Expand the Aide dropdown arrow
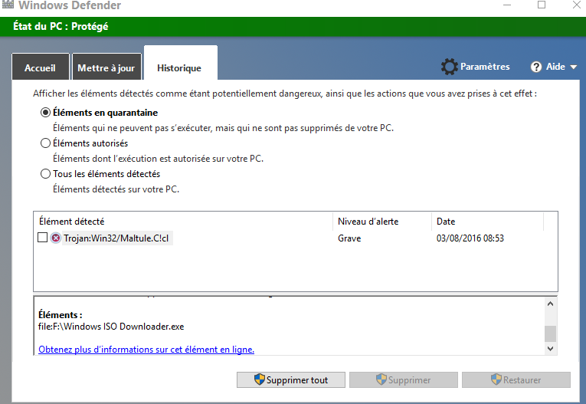Viewport: 586px width, 404px height. click(574, 67)
